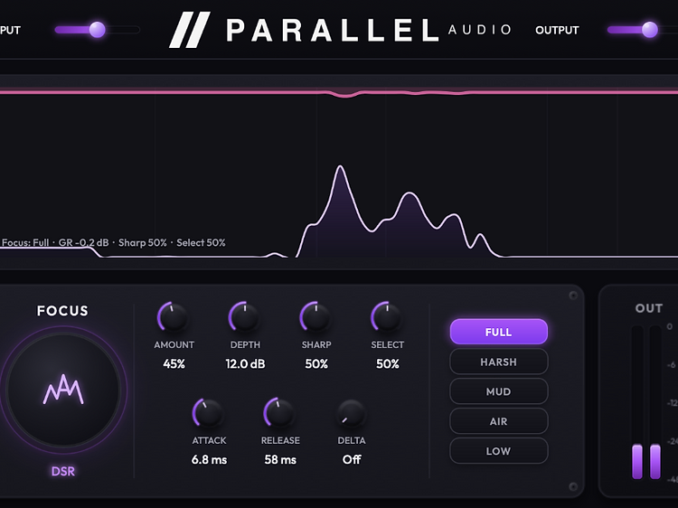Click the Select knob
This screenshot has height=508, width=678.
click(386, 317)
